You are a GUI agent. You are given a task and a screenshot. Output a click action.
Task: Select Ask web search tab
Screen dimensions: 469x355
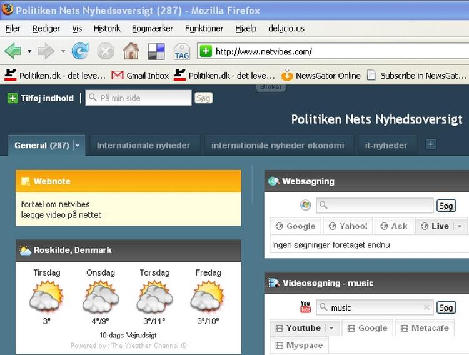coord(393,226)
